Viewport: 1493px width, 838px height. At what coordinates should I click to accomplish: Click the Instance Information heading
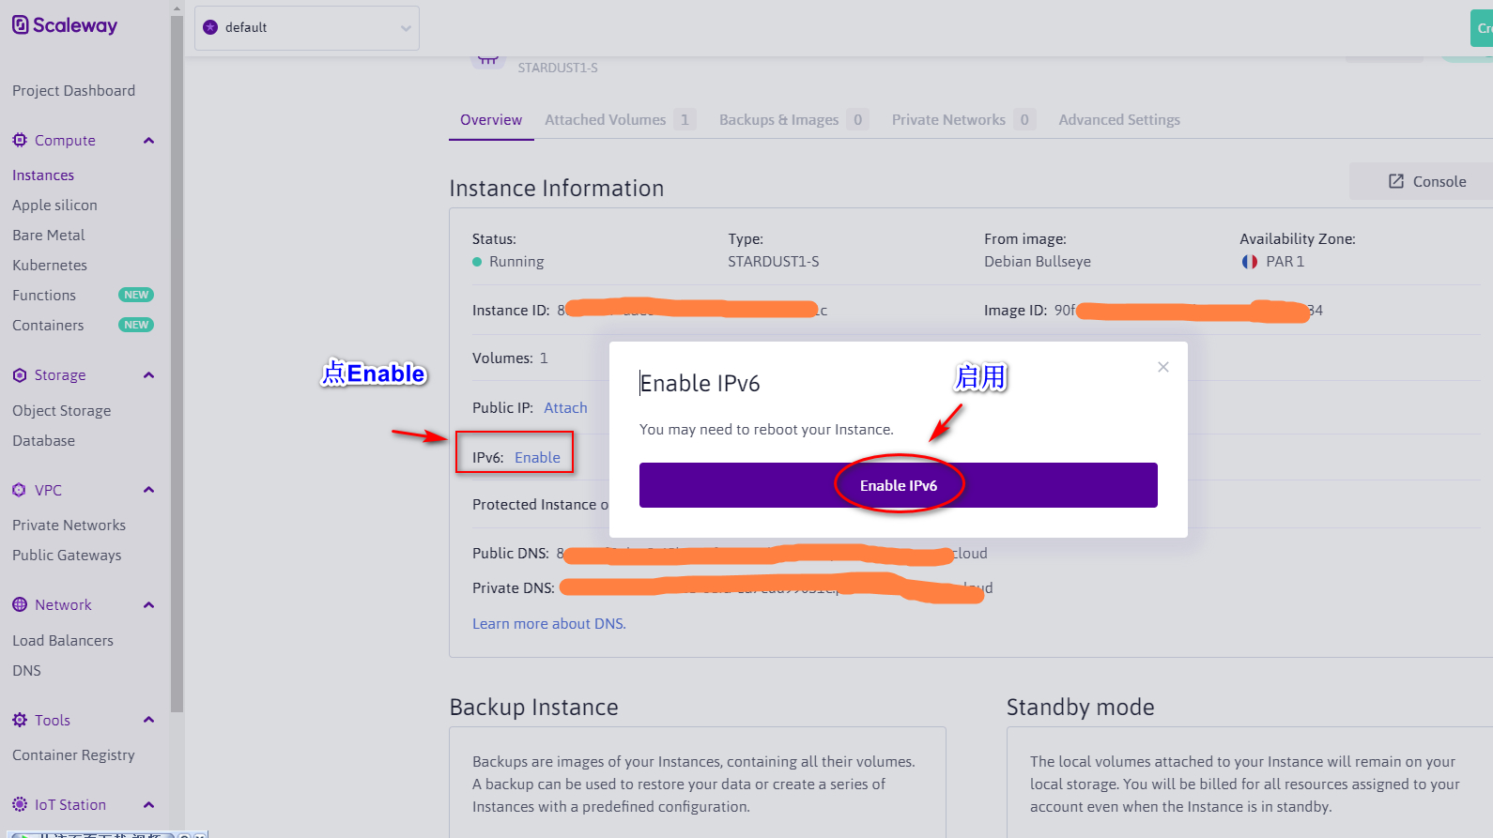pos(557,188)
